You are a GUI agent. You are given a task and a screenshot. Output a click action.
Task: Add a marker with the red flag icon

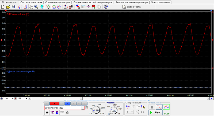click(94, 7)
